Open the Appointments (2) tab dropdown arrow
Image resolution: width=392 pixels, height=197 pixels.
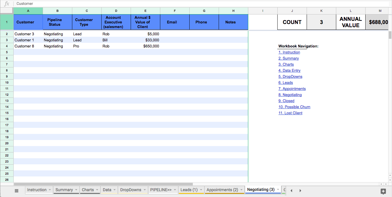pos(241,190)
